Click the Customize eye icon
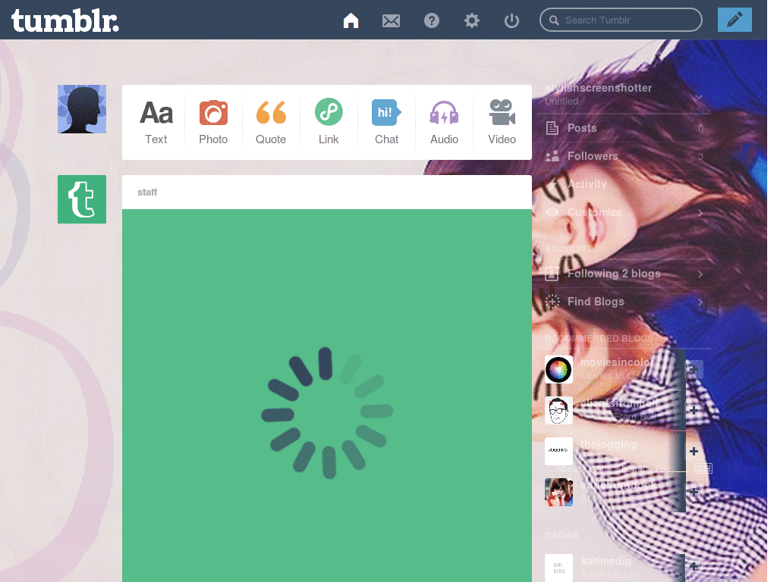The height and width of the screenshot is (582, 777). point(552,212)
